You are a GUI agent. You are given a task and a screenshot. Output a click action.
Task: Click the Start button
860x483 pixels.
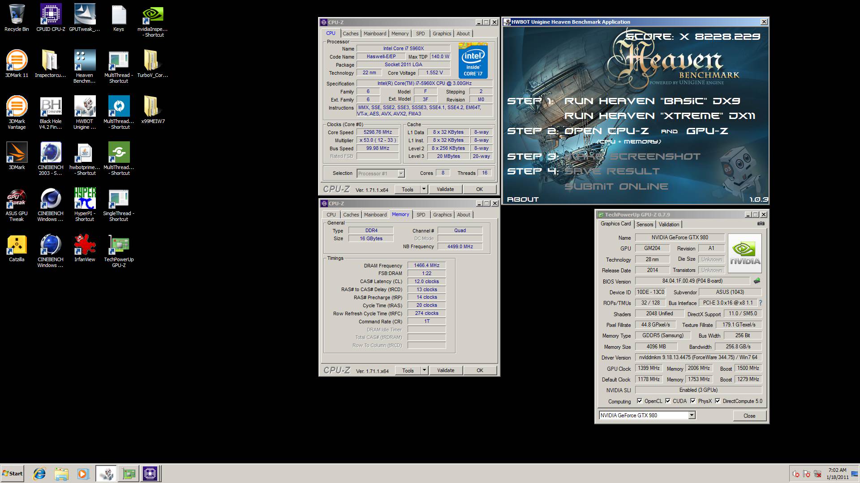tap(13, 474)
